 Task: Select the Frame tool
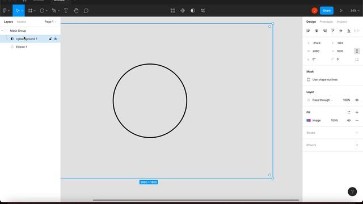tap(30, 11)
